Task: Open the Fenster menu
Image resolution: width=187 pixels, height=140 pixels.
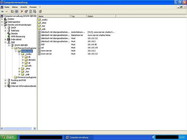Action: tap(33, 7)
